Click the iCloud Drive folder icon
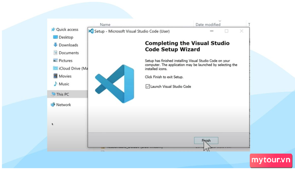Image resolution: width=295 pixels, height=171 pixels. click(x=55, y=68)
